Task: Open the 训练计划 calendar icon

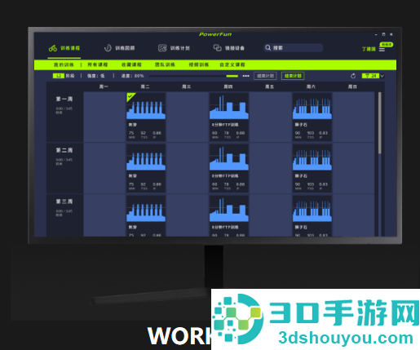Action: tap(162, 48)
